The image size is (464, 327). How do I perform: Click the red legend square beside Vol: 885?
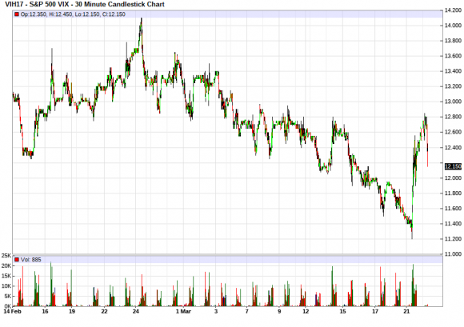point(17,260)
